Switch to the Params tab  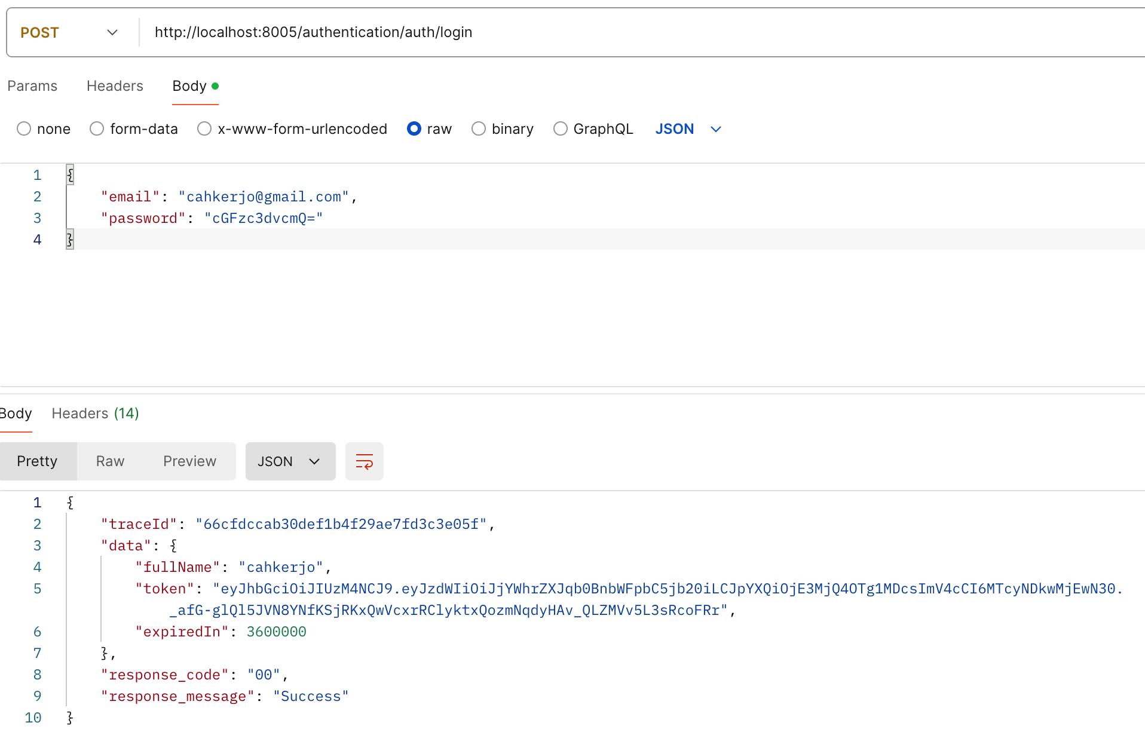pyautogui.click(x=32, y=86)
